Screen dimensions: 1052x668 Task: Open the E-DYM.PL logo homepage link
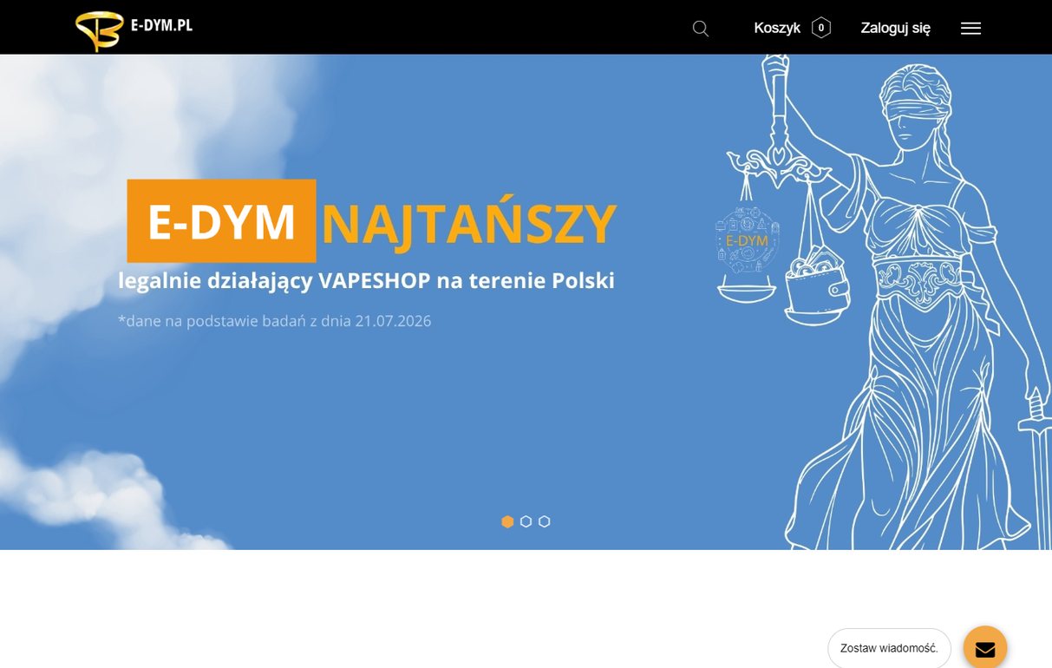tap(134, 29)
